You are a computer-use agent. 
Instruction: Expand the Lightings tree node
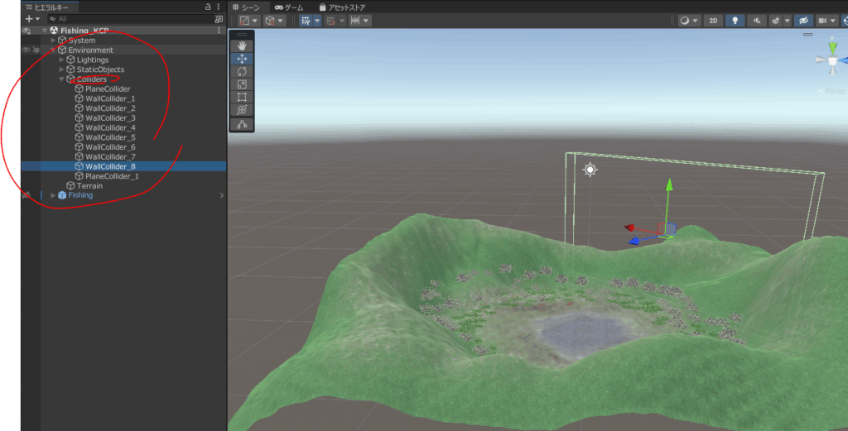pos(61,60)
